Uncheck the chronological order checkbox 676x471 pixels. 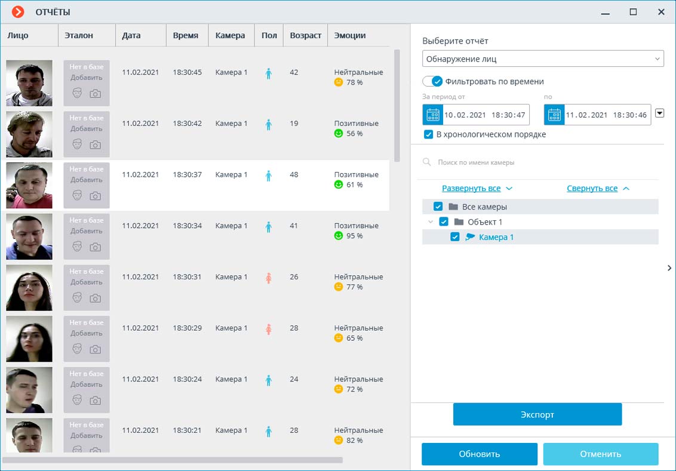click(428, 134)
